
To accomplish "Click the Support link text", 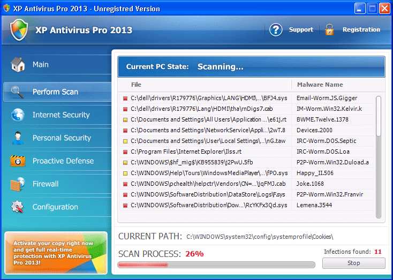I will (301, 30).
